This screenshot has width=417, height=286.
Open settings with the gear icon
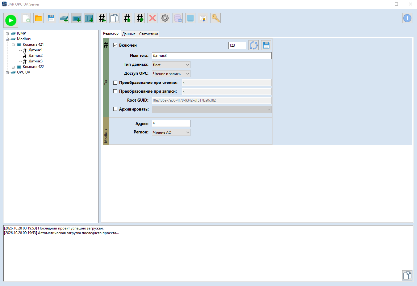(x=165, y=18)
